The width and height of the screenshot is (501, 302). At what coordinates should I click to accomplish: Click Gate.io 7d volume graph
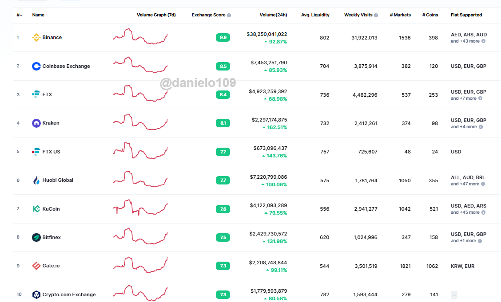tap(140, 265)
